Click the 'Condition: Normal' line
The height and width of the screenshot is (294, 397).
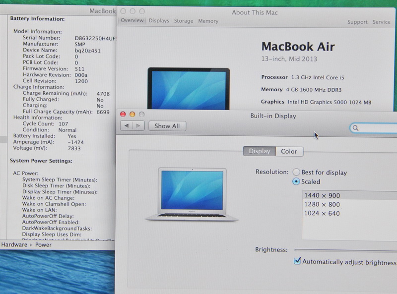coord(50,130)
